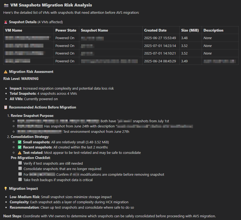The width and height of the screenshot is (241, 220).
Task: Select the date cell '2025-07-01 14:23:14'
Action: pos(160,46)
